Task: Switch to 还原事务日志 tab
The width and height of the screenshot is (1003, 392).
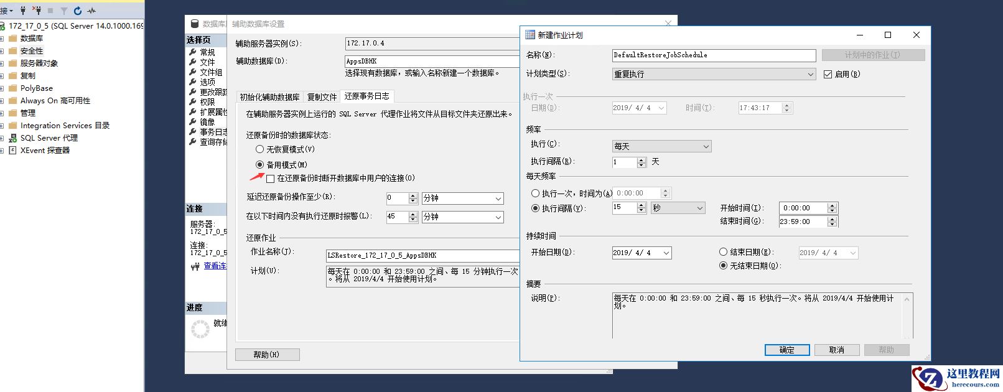Action: [x=367, y=96]
